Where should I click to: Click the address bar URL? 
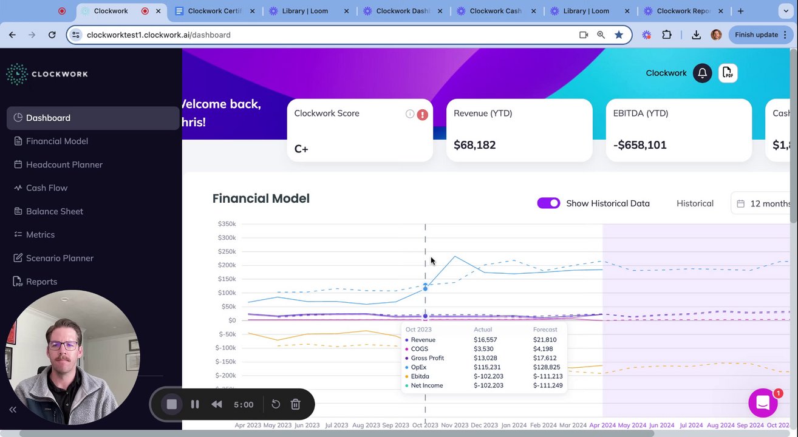point(159,35)
